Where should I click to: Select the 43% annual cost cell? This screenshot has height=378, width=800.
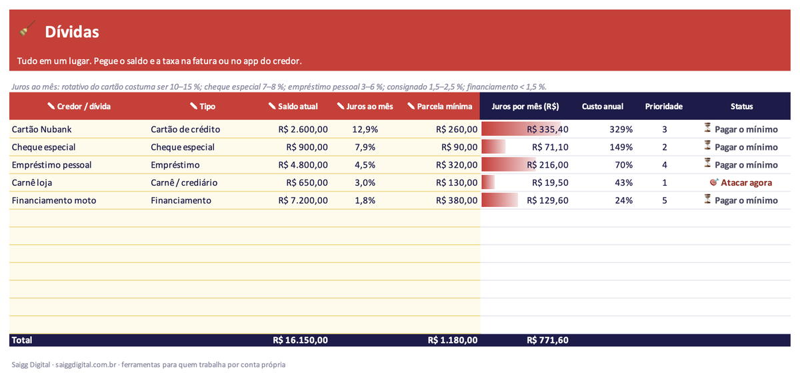[x=603, y=182]
